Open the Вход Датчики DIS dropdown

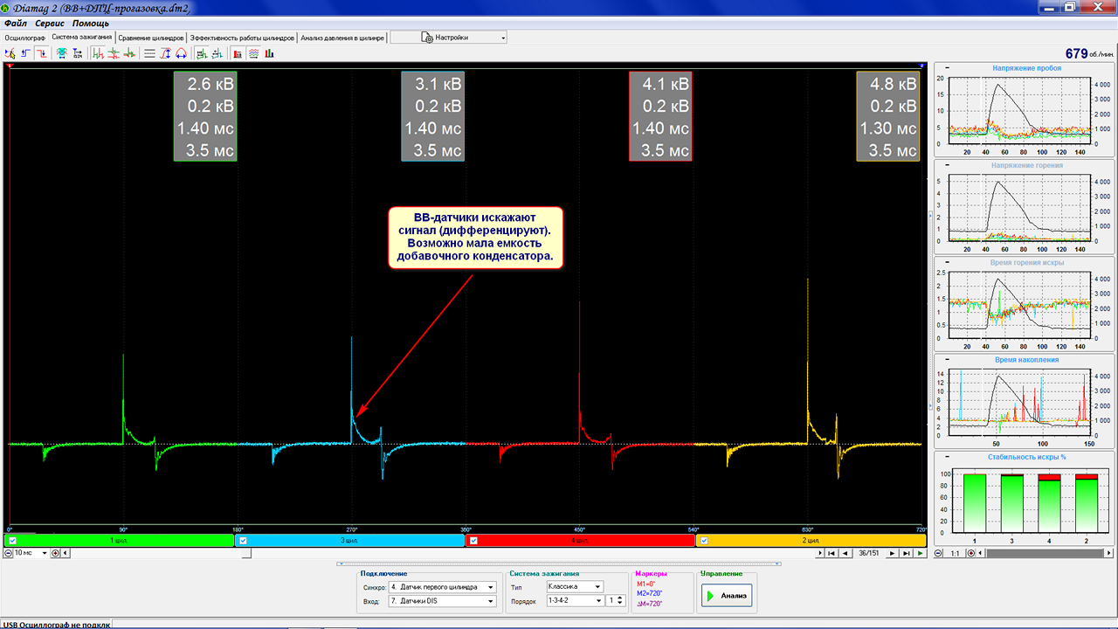491,601
